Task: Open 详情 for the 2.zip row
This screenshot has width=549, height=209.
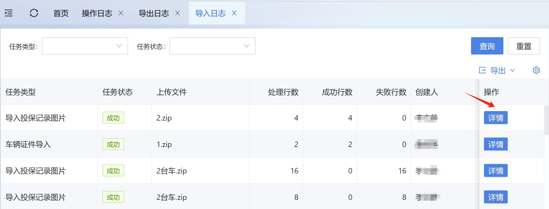Action: [496, 118]
